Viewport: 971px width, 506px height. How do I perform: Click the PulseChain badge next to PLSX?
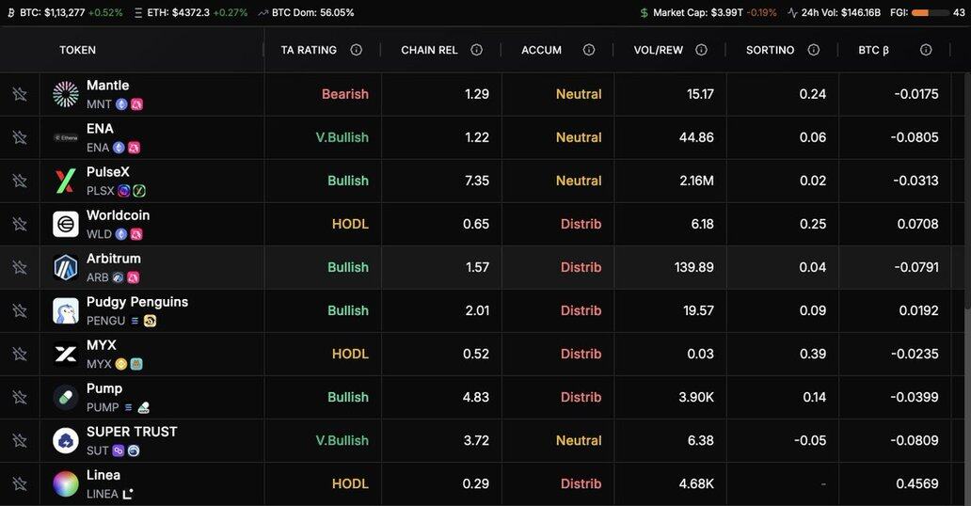pyautogui.click(x=124, y=191)
